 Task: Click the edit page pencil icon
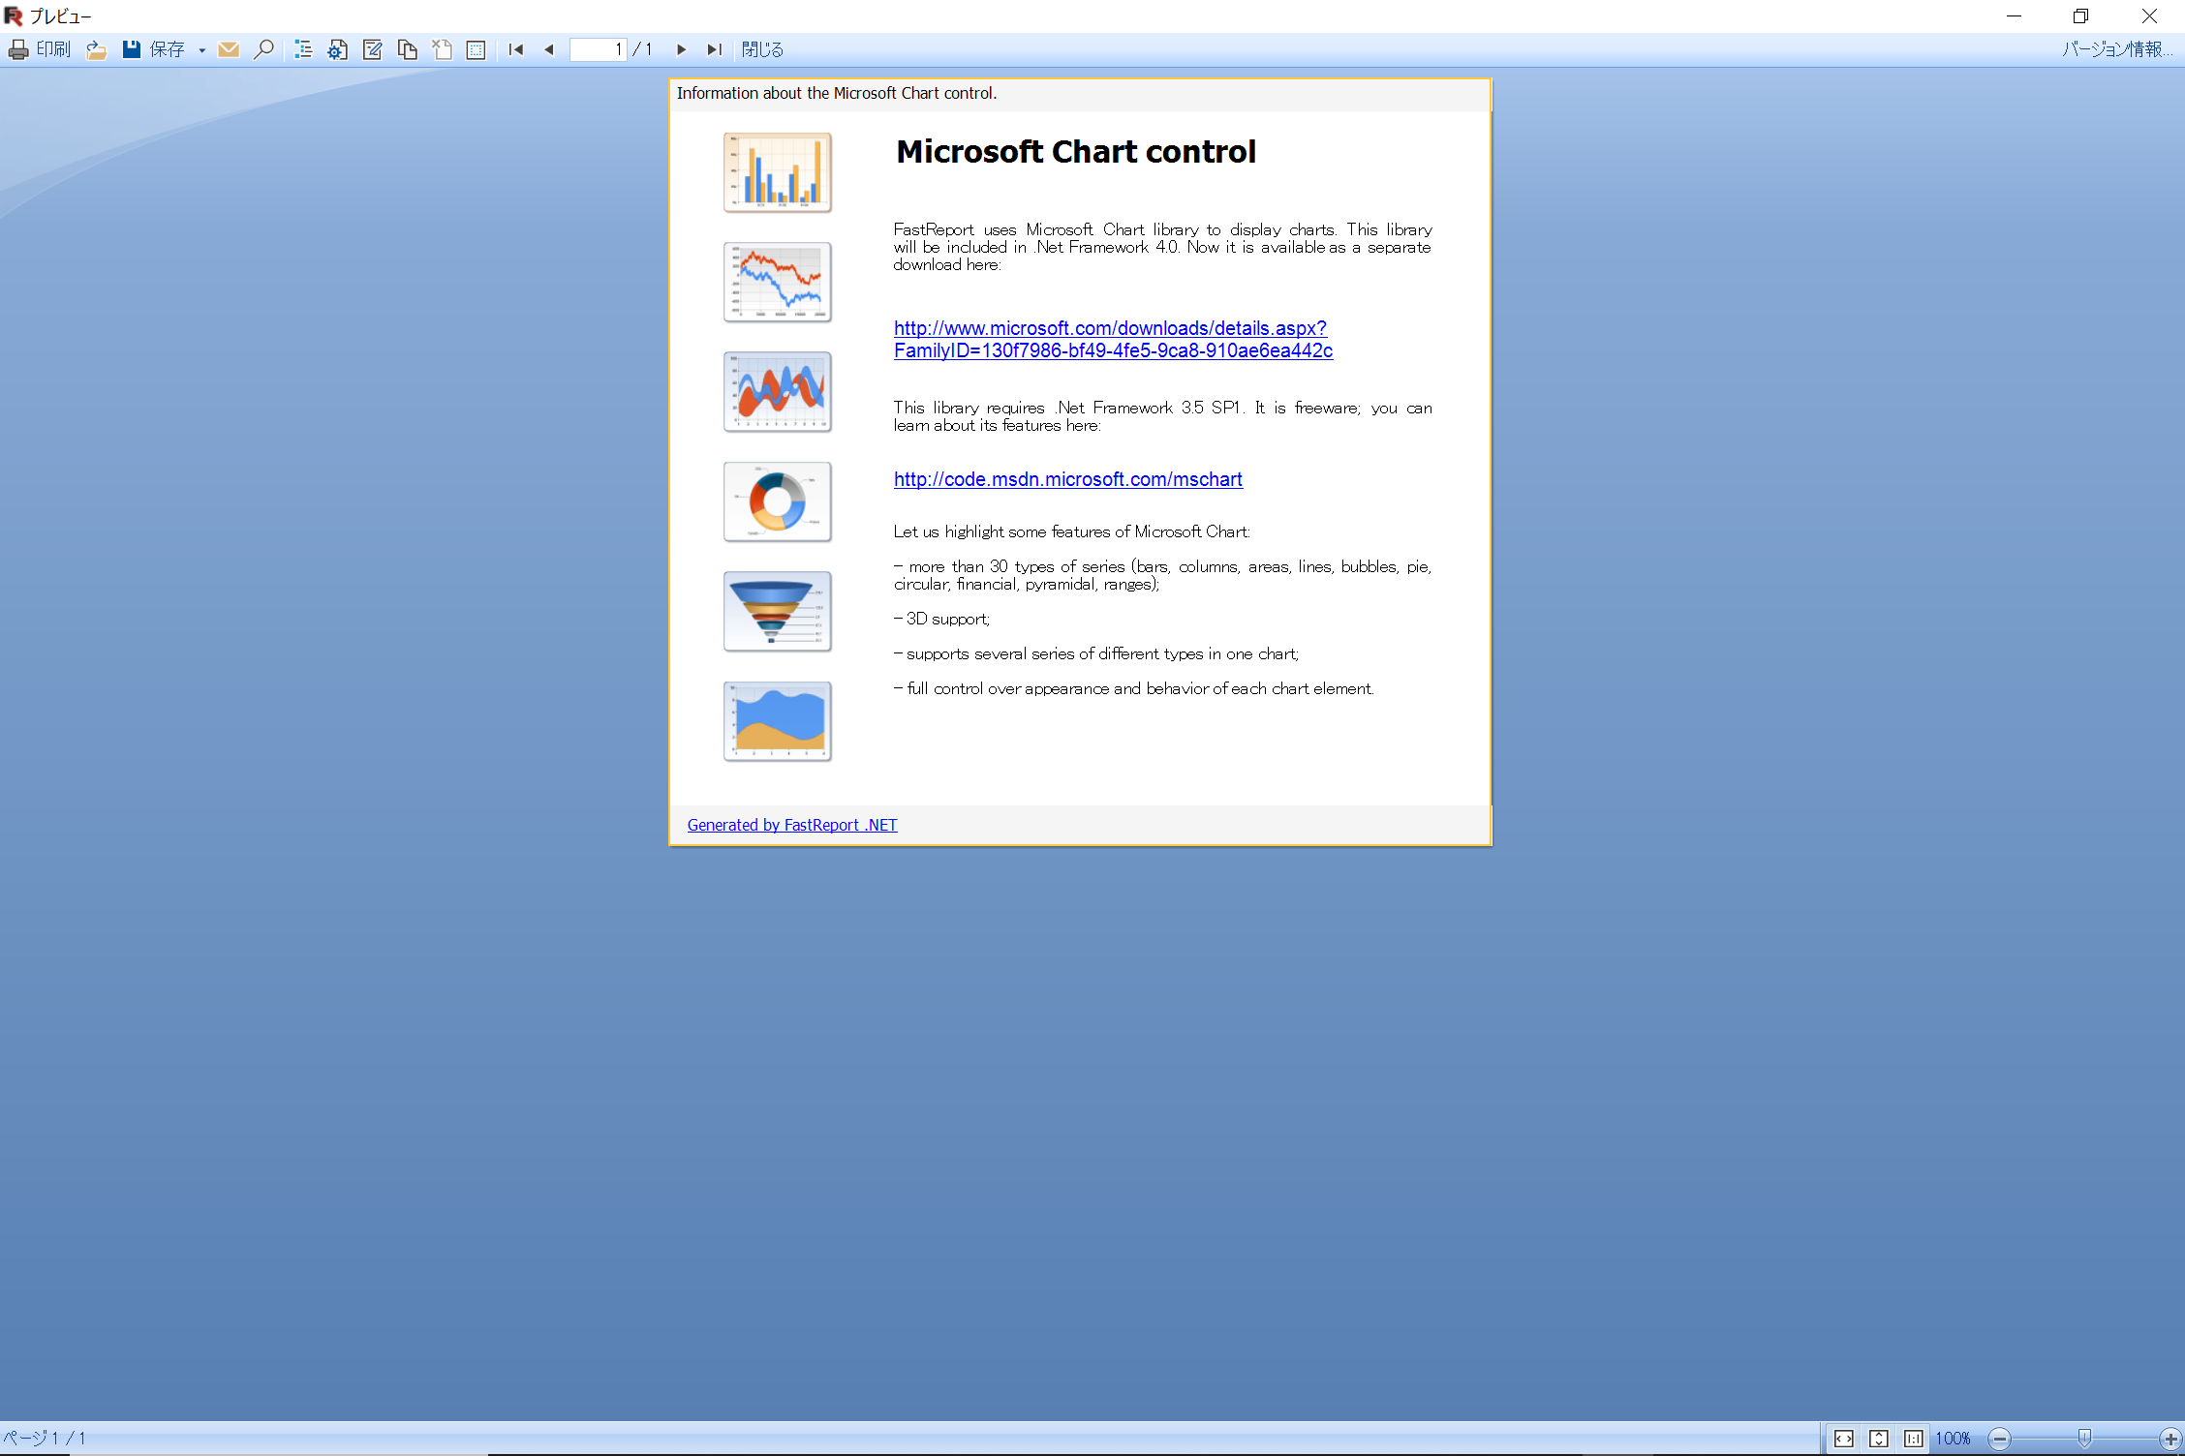point(372,49)
